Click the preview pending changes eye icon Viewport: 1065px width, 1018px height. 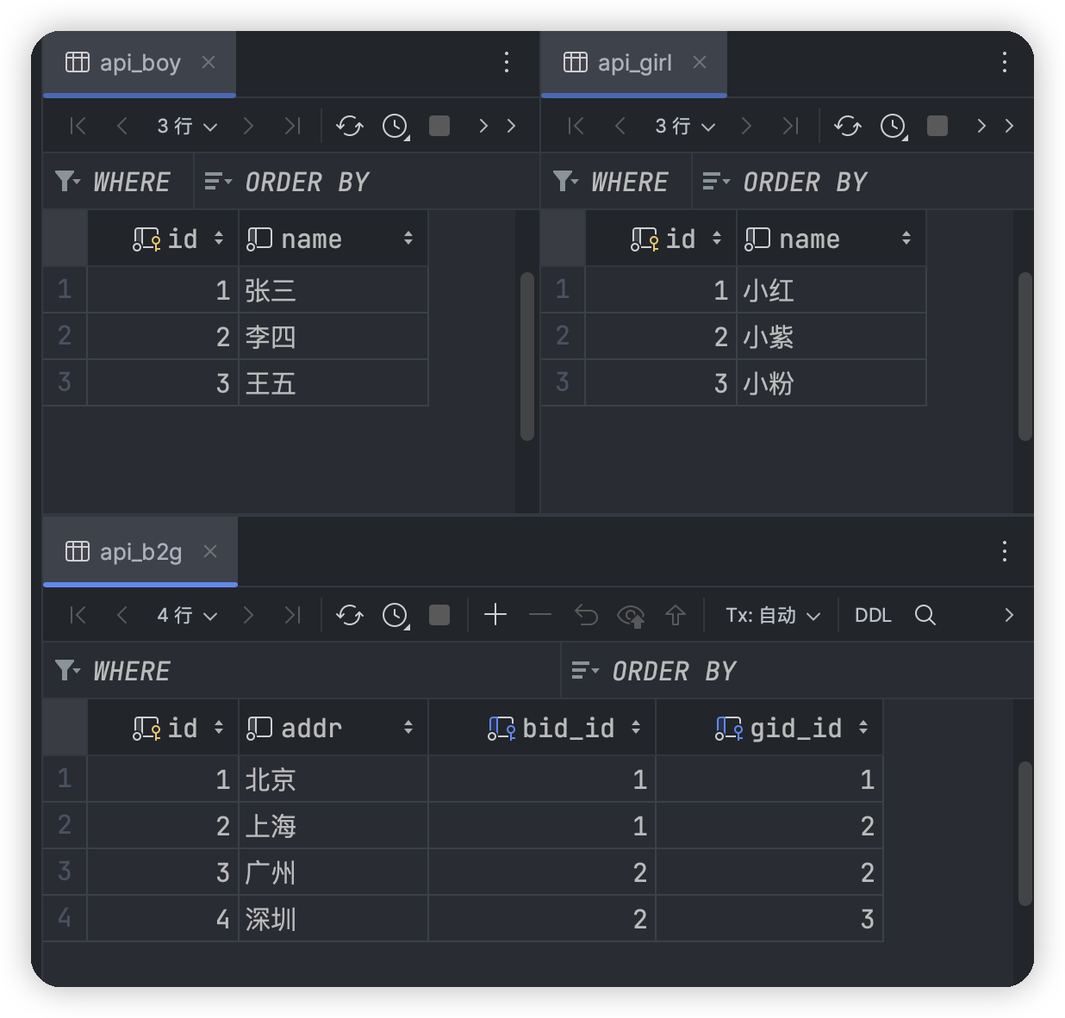(x=631, y=615)
